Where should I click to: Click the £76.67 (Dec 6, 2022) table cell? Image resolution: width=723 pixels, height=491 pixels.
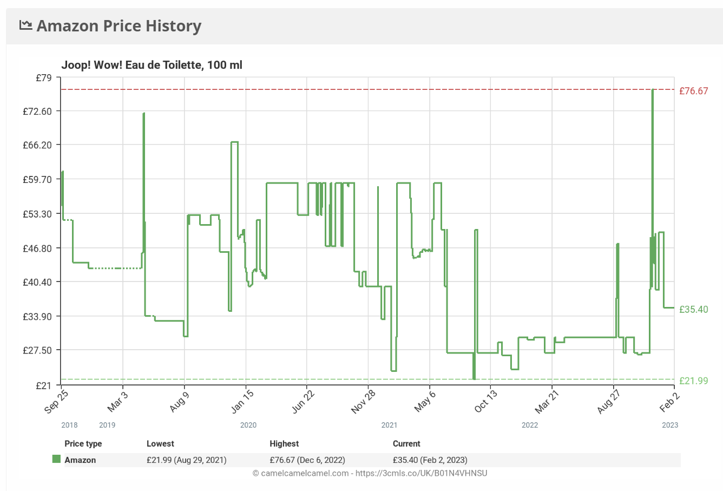coord(307,460)
